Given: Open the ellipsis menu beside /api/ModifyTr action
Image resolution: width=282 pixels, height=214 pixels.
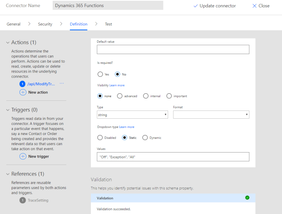Looking at the screenshot, I should tap(62, 84).
